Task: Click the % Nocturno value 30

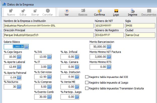Action: pyautogui.click(x=15, y=87)
